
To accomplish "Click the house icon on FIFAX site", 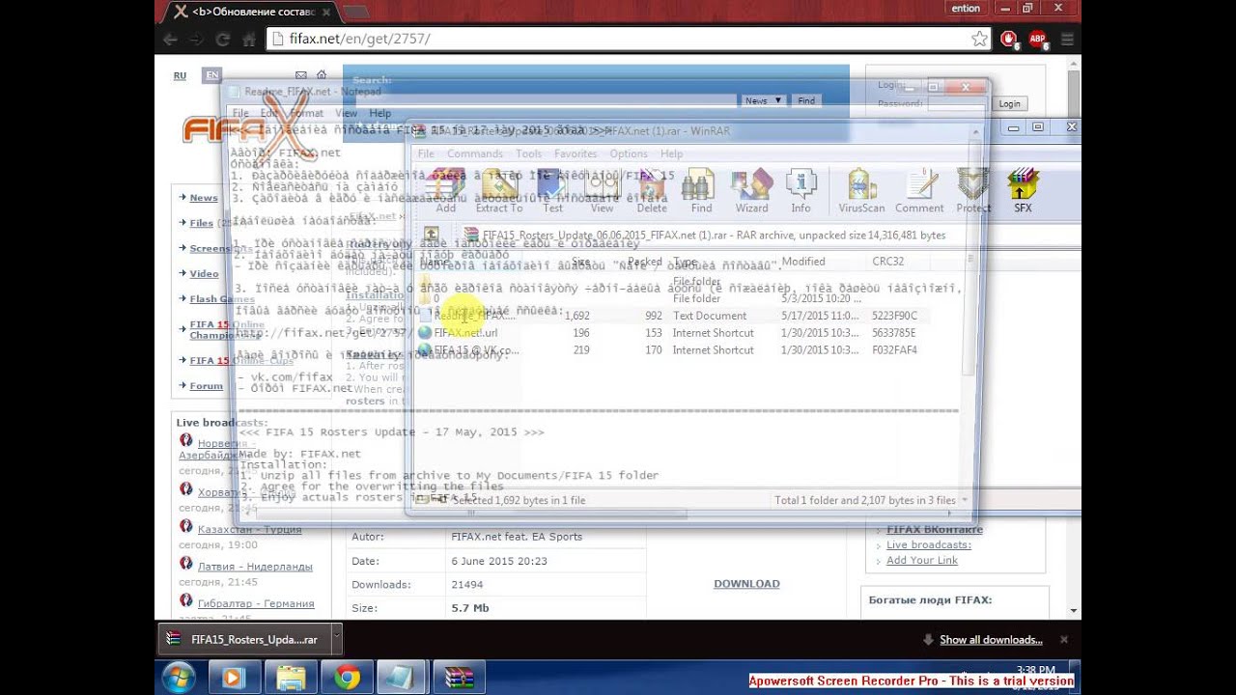I will pos(322,75).
